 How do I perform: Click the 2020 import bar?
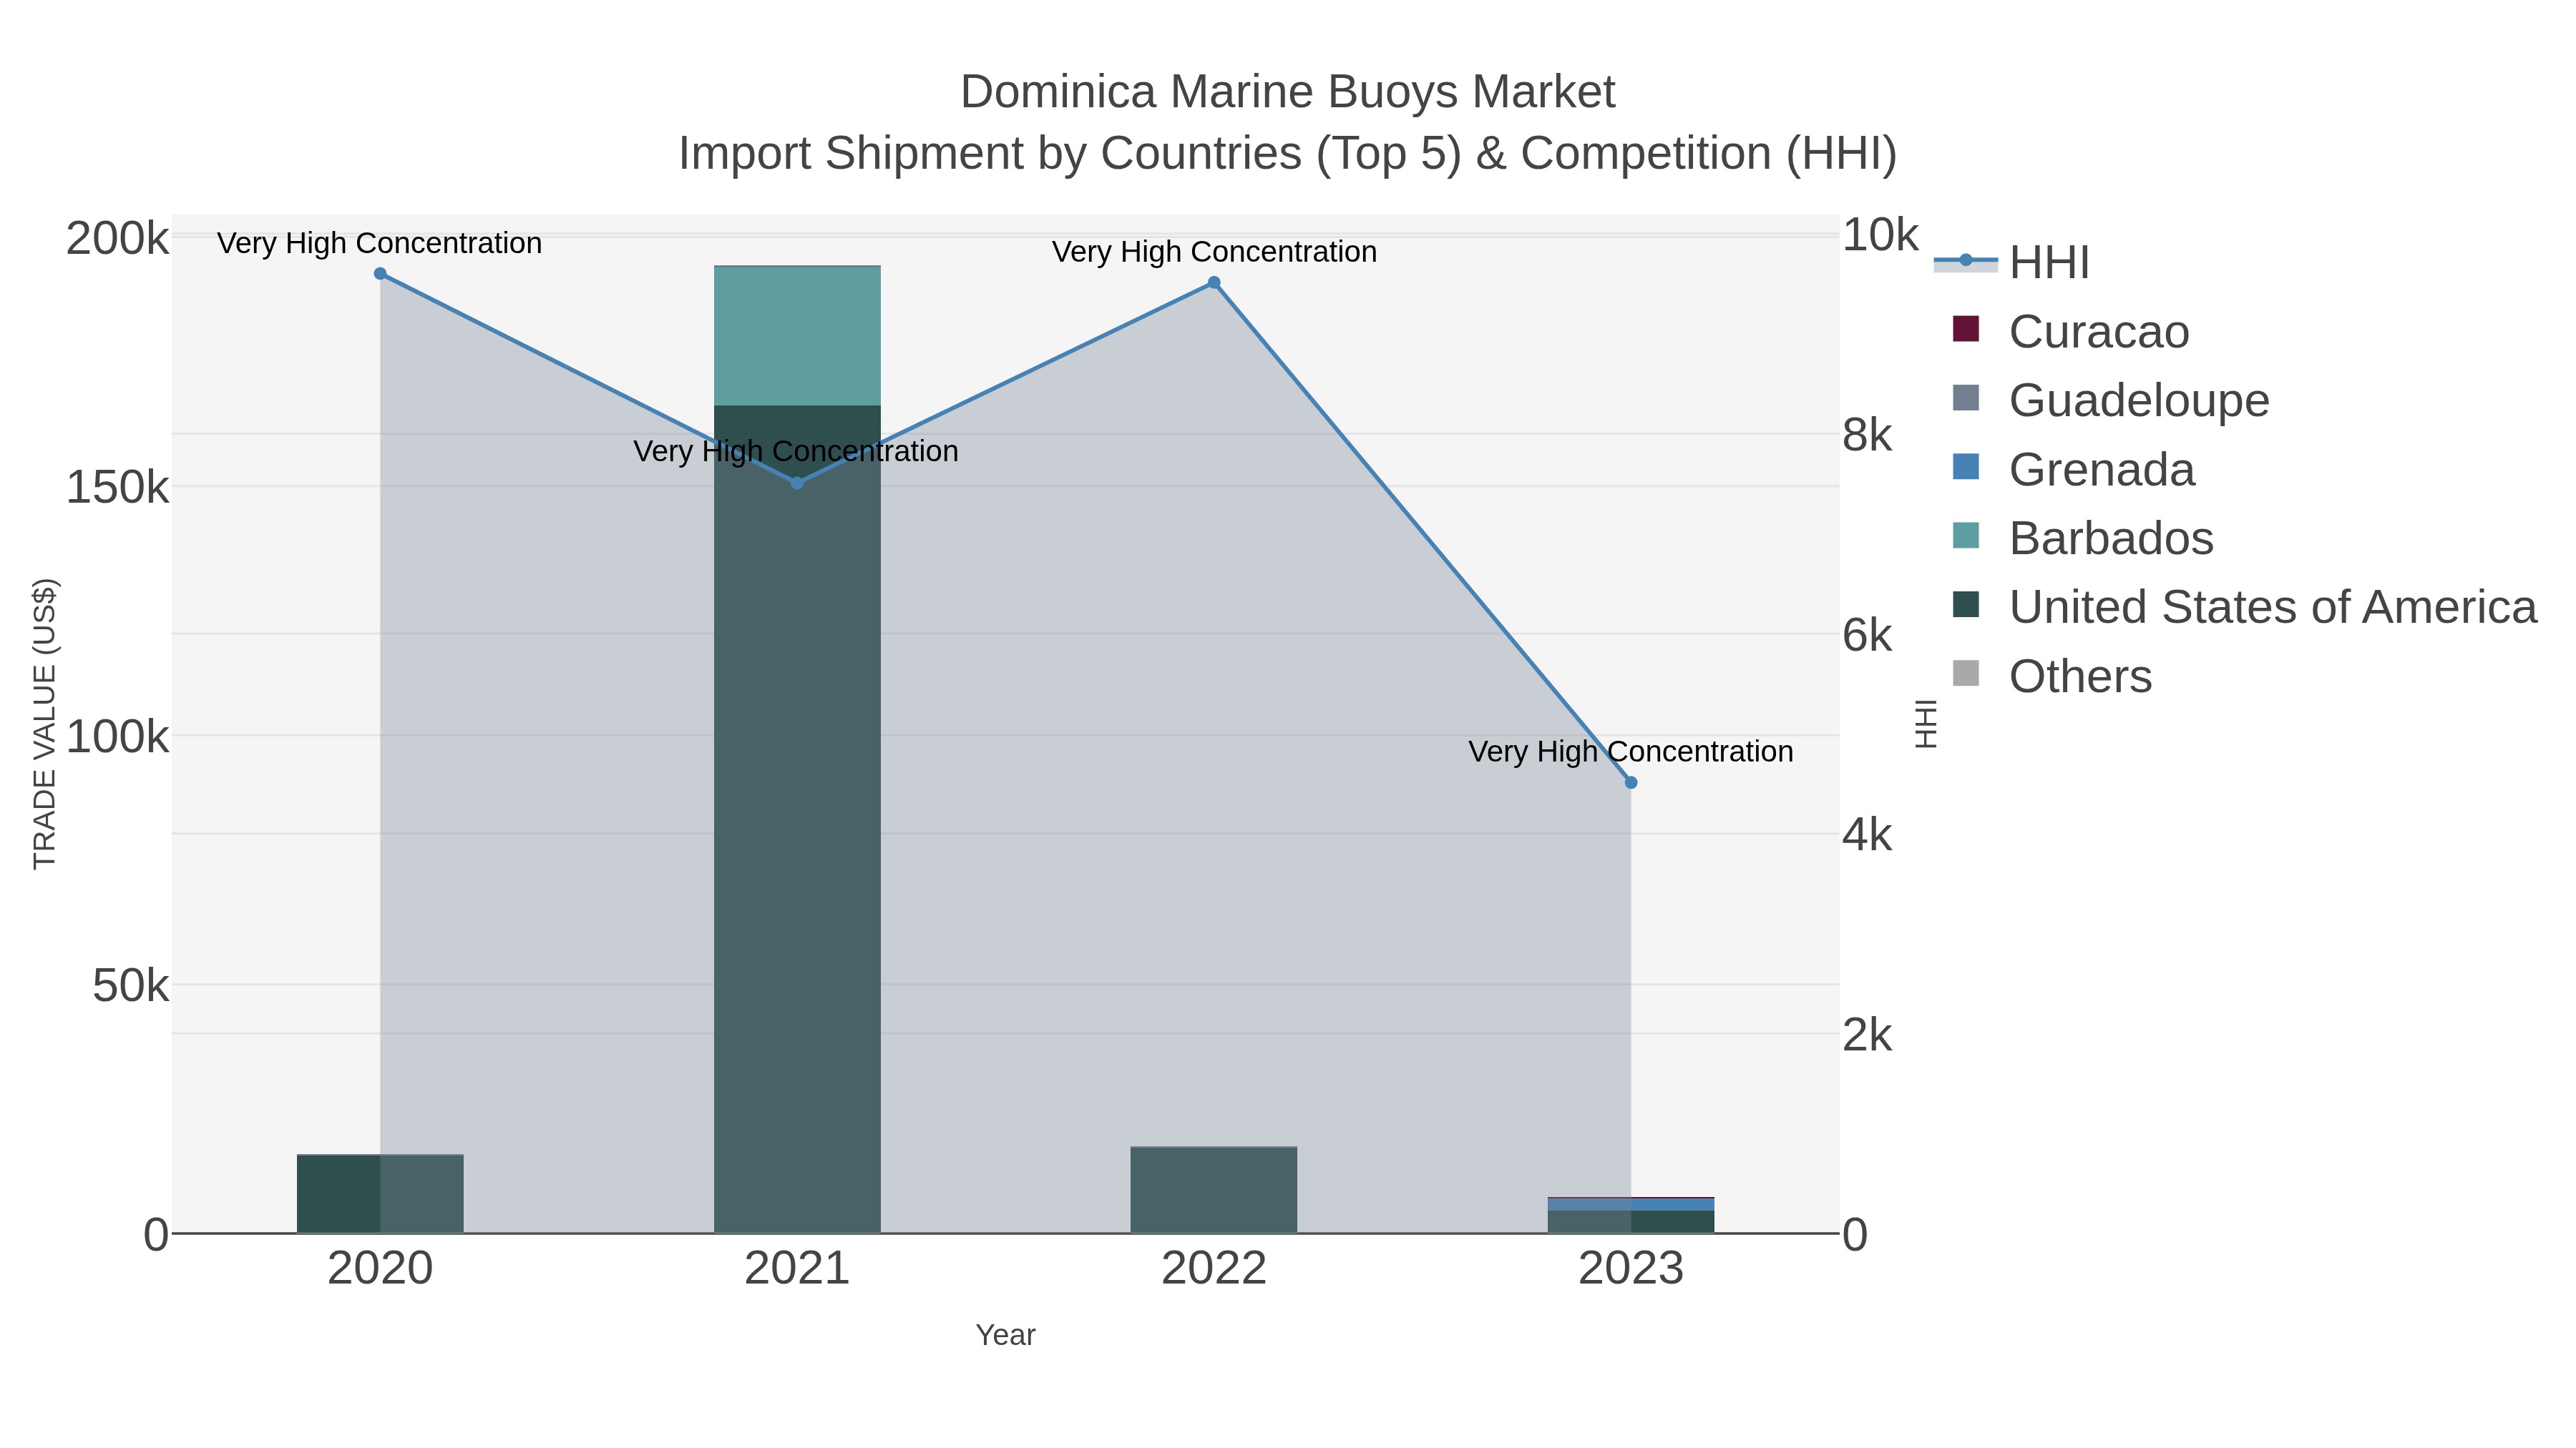click(x=380, y=1194)
